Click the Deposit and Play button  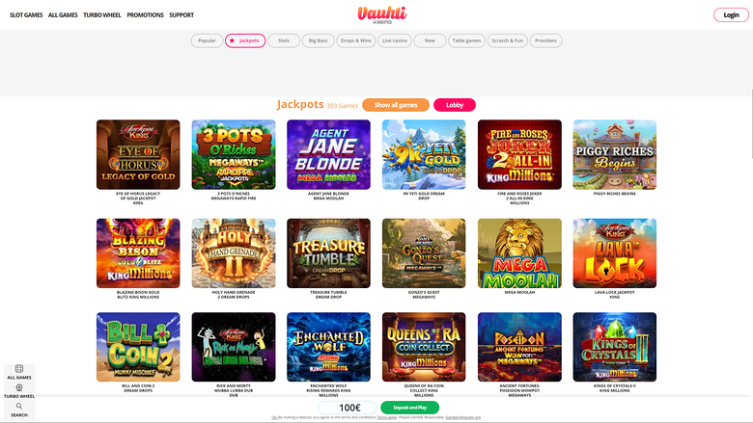[409, 408]
